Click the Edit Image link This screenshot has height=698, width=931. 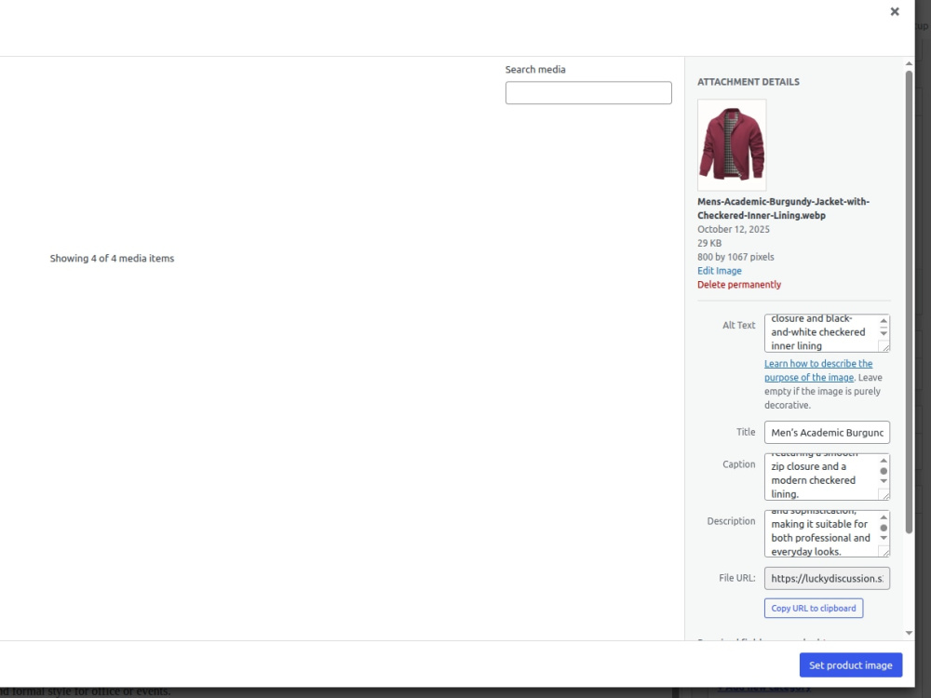(x=719, y=271)
